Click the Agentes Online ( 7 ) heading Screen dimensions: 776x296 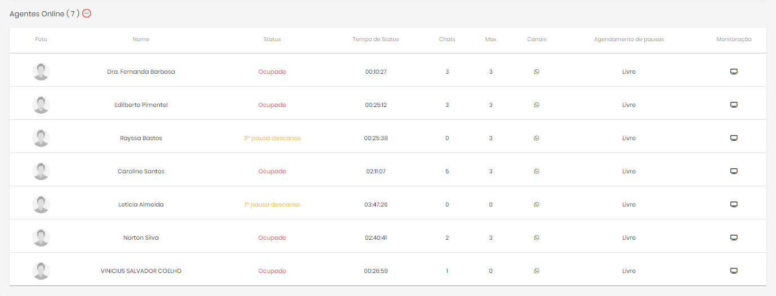coord(44,14)
